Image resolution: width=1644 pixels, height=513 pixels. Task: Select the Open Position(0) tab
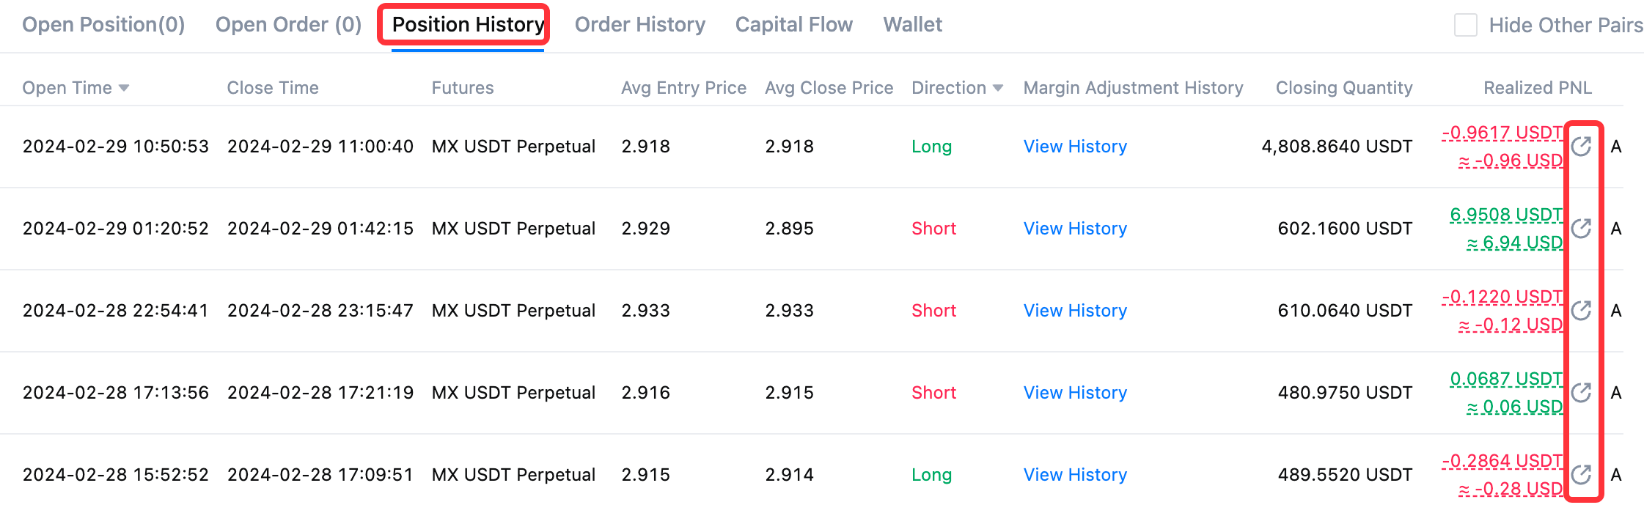click(x=103, y=25)
